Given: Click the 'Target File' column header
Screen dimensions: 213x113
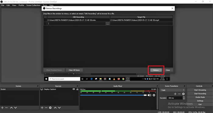Looking at the screenshot, I should point(141,17).
